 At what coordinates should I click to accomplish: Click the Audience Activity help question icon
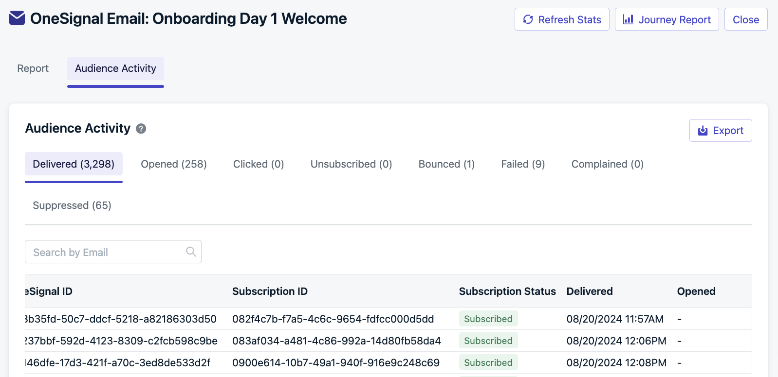(141, 129)
